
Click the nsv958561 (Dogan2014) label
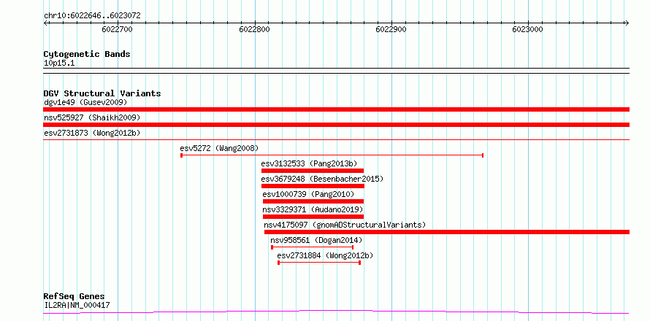316,240
